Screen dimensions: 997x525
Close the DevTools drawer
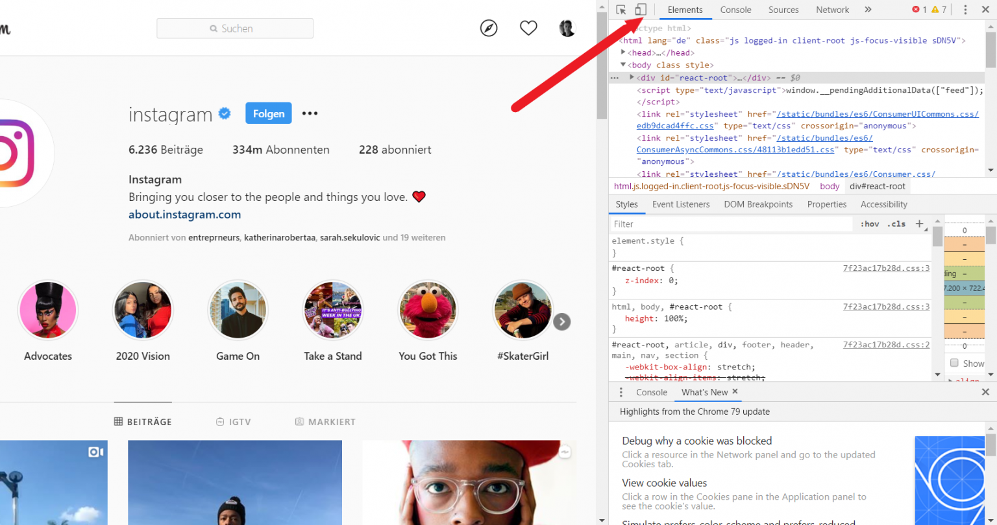pos(985,392)
